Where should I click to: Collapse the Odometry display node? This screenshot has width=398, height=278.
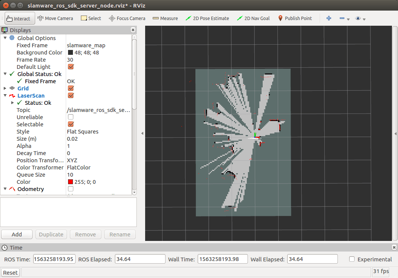pyautogui.click(x=5, y=189)
